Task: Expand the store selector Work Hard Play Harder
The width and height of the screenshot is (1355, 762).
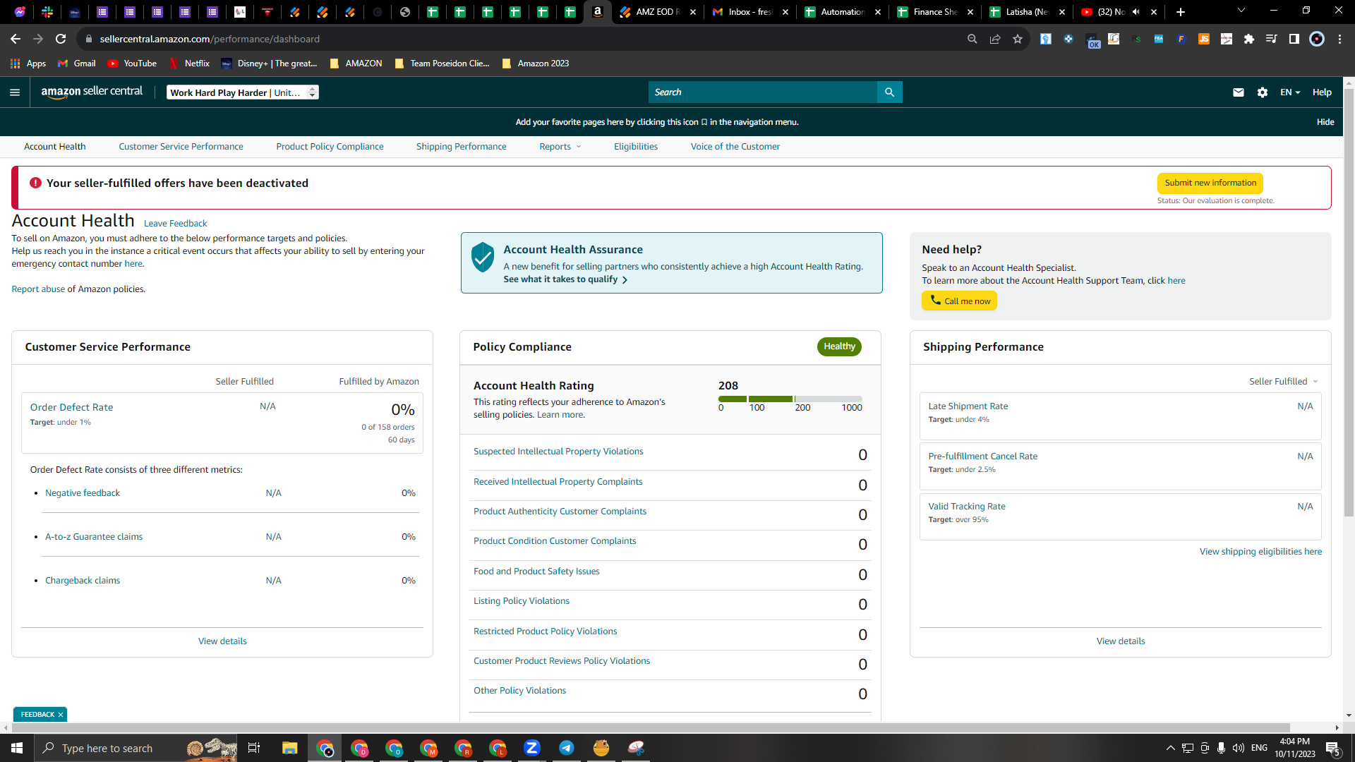Action: pos(242,92)
